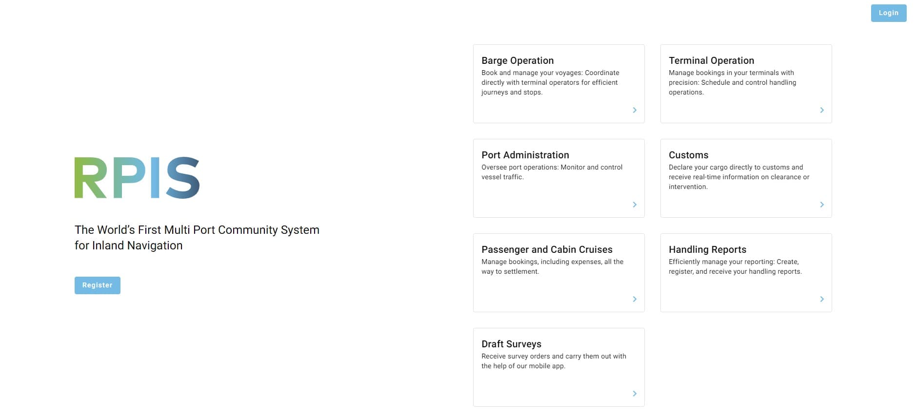The height and width of the screenshot is (415, 915).
Task: Click the Draft Surveys card chevron arrow
Action: tap(635, 394)
